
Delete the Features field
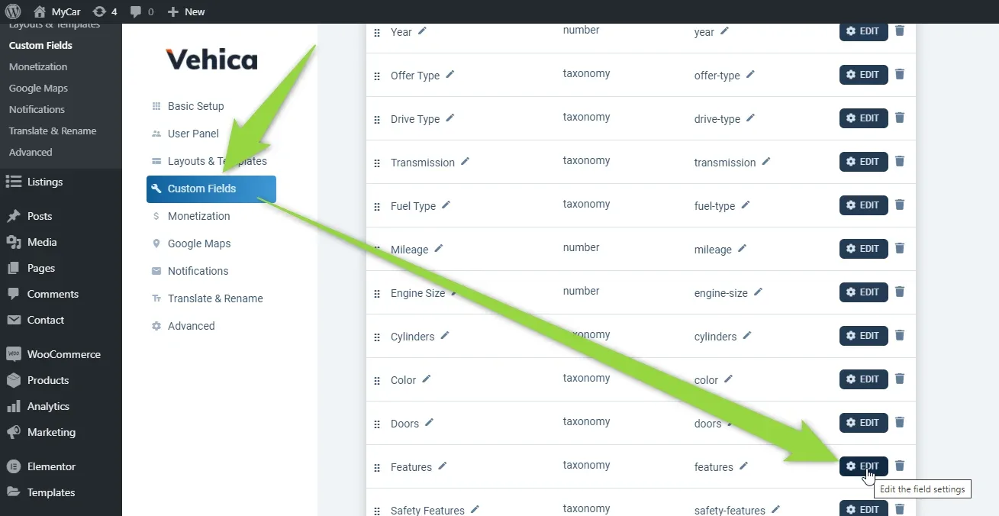(x=900, y=466)
